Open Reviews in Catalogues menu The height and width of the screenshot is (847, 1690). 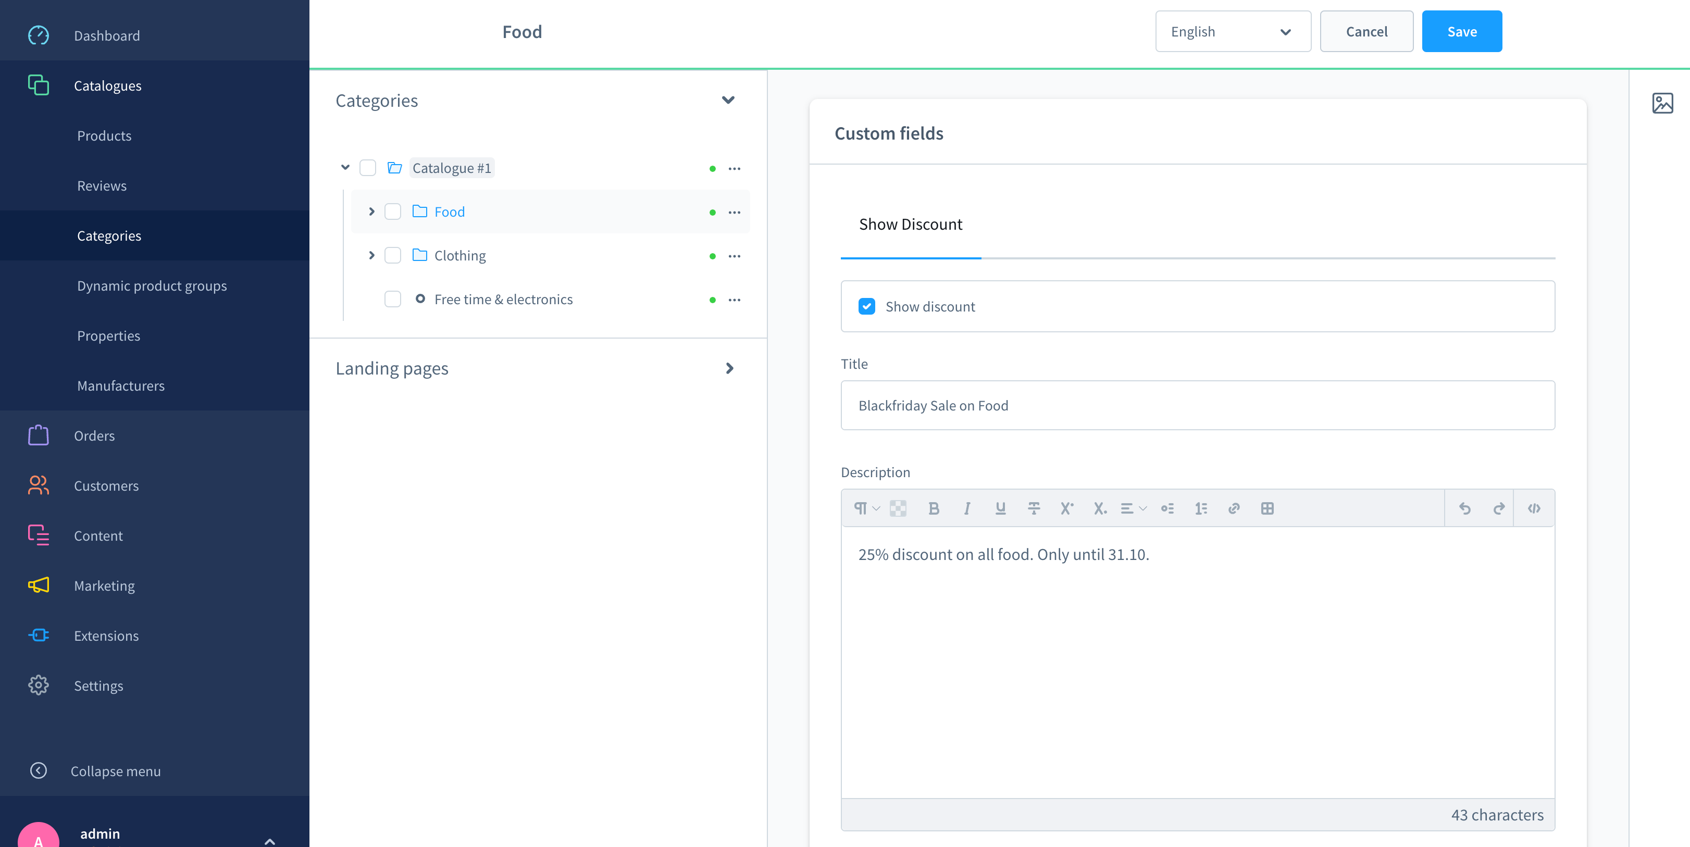click(102, 185)
